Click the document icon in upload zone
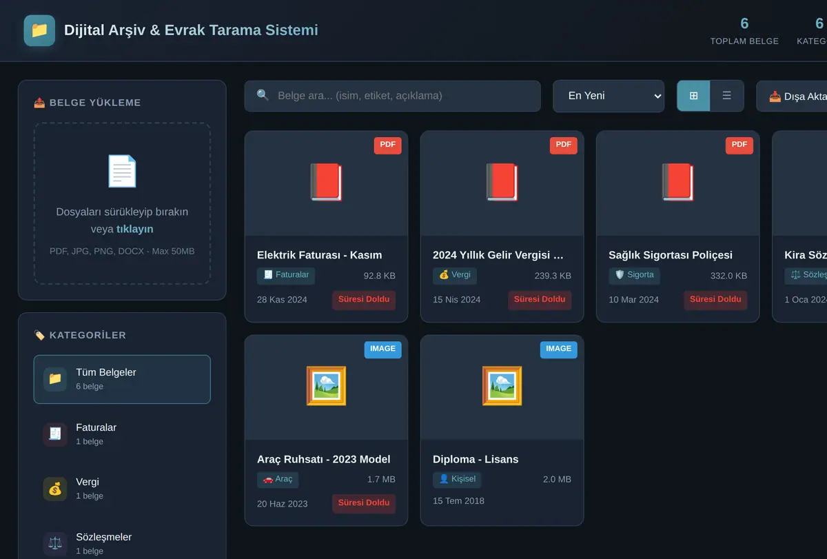The image size is (827, 559). pos(122,171)
